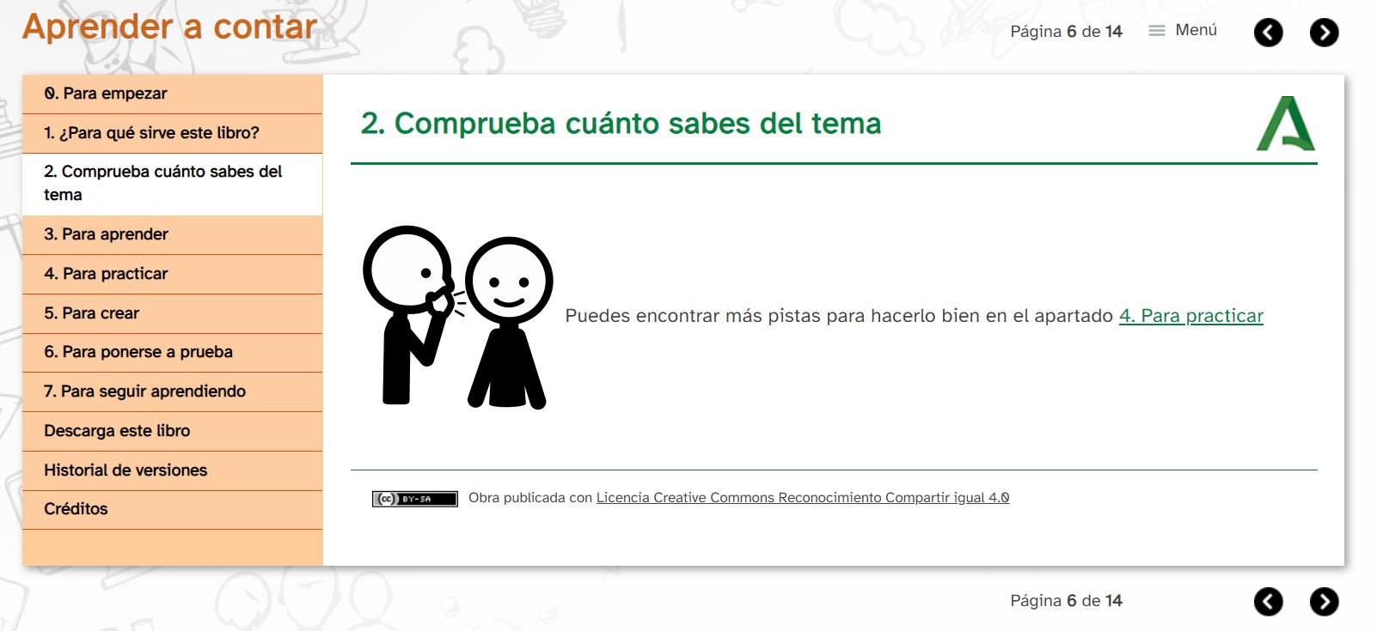Open the Licencia Creative Commons link
Image resolution: width=1377 pixels, height=631 pixels.
click(x=802, y=498)
